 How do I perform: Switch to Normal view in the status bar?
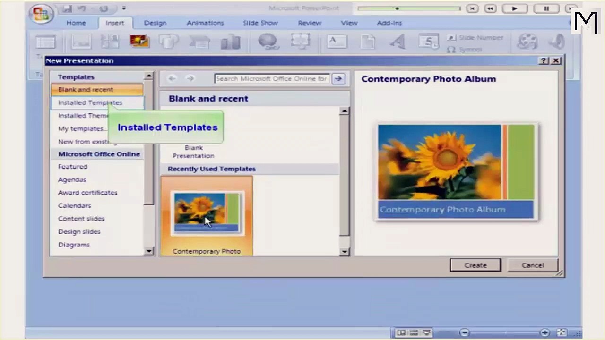coord(401,333)
